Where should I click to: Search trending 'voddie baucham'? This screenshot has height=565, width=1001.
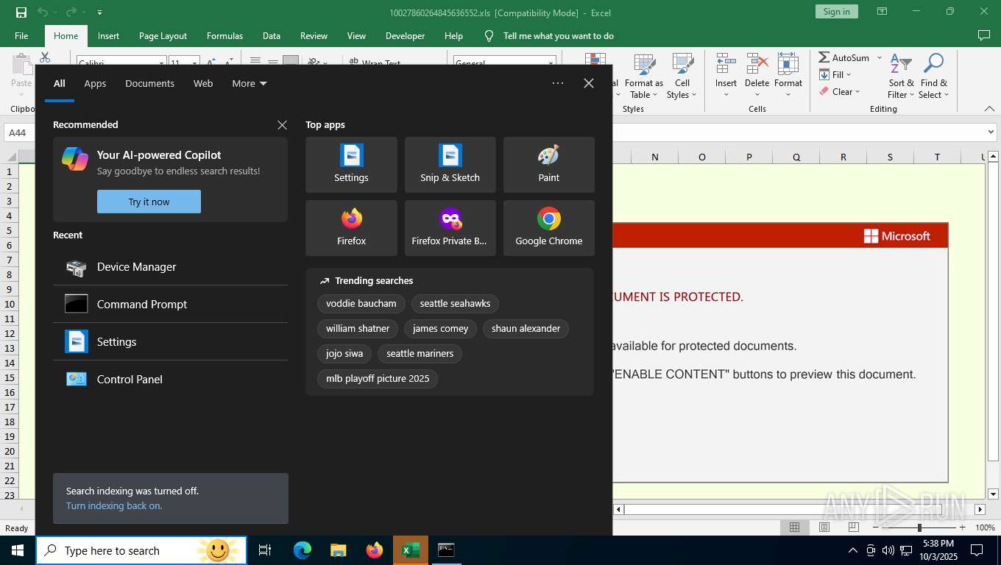tap(361, 304)
